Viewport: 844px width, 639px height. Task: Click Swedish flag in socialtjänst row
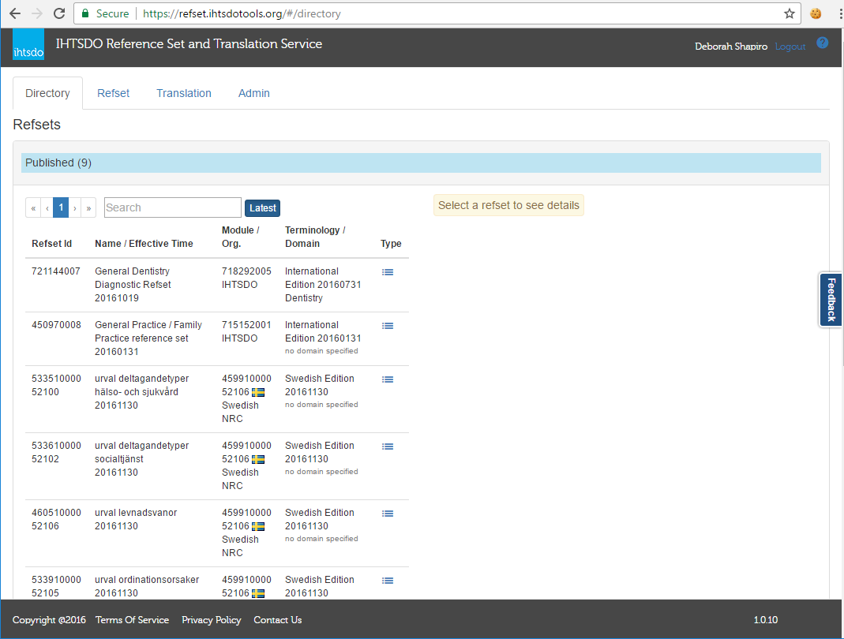(258, 459)
